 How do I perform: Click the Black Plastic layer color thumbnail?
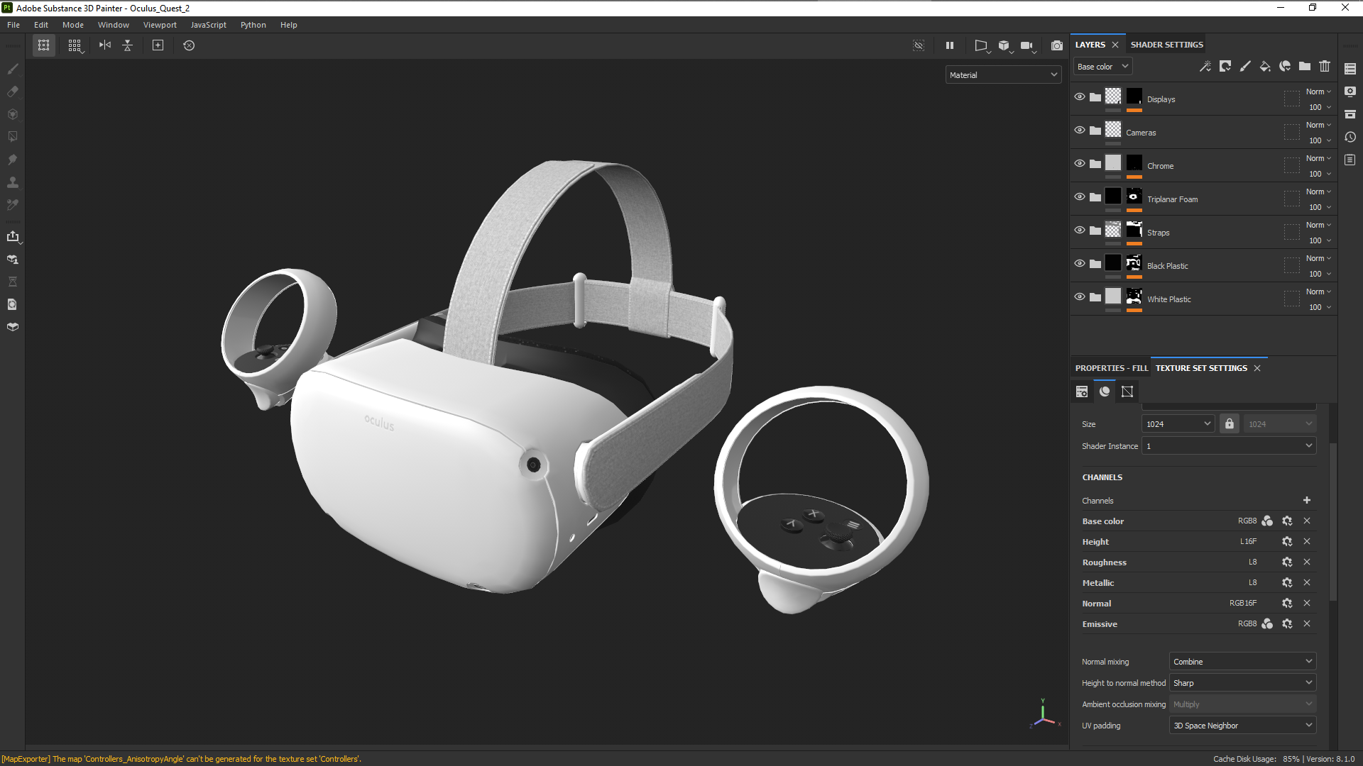click(x=1113, y=264)
